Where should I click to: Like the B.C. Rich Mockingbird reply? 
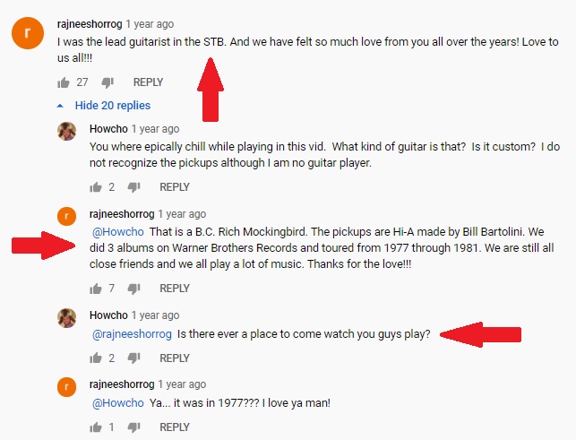(x=96, y=289)
